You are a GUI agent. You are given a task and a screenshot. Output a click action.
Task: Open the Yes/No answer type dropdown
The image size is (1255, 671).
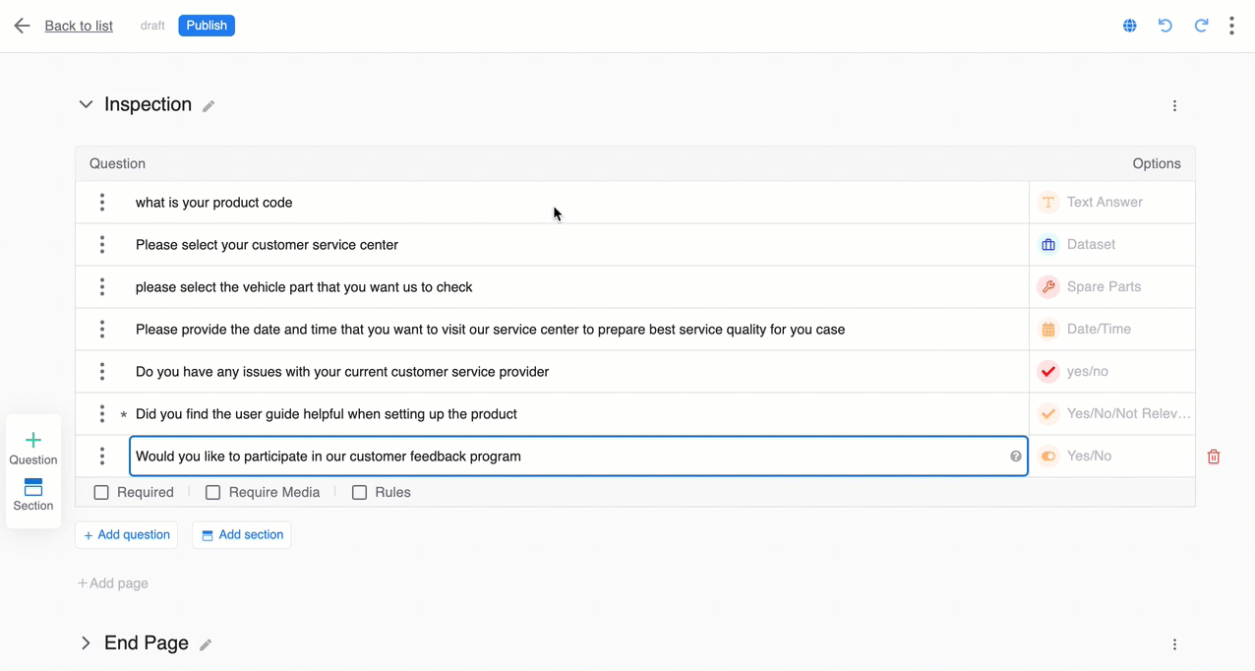pyautogui.click(x=1111, y=457)
